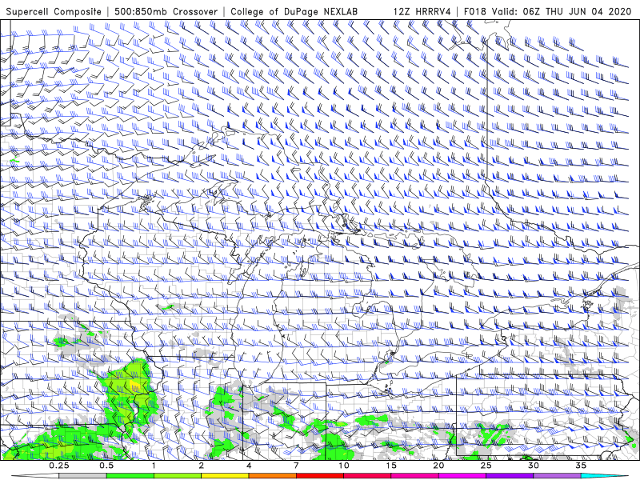Click the legend value 15
640x480 pixels.
[391, 466]
